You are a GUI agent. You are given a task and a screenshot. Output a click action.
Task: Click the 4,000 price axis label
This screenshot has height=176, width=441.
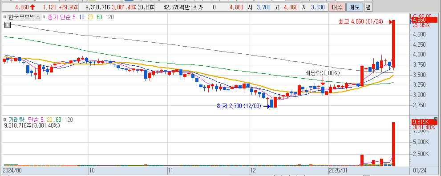pos(419,55)
